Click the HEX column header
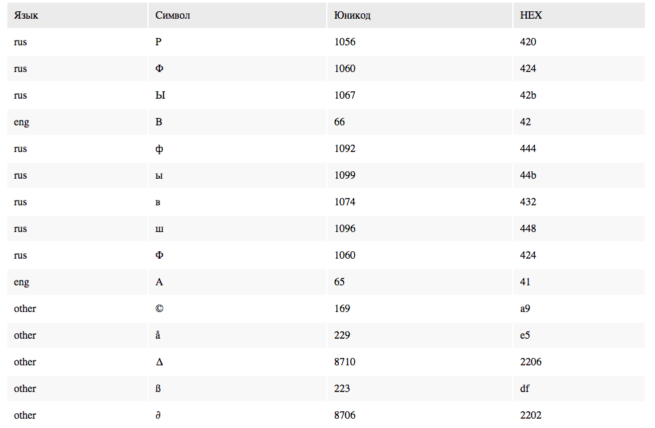Image resolution: width=655 pixels, height=428 pixels. [x=579, y=15]
